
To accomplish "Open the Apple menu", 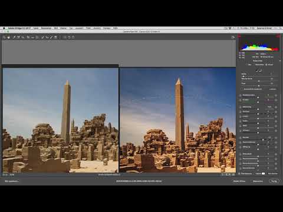I will pos(4,28).
